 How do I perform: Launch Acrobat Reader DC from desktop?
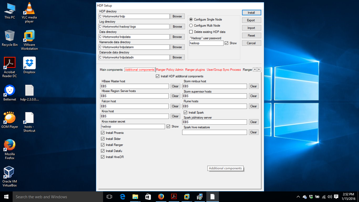pyautogui.click(x=10, y=64)
